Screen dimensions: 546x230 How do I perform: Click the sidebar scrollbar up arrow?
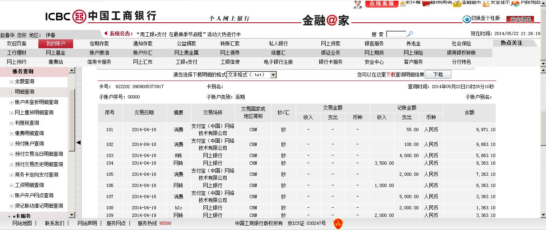click(x=72, y=70)
